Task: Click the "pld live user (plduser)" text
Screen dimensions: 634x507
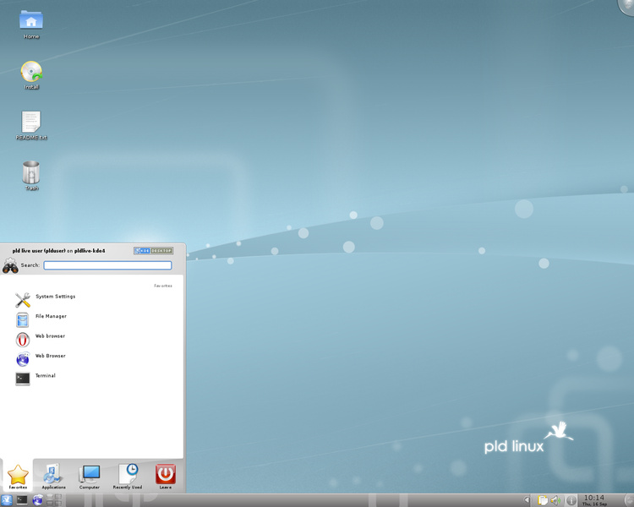Action: 39,251
